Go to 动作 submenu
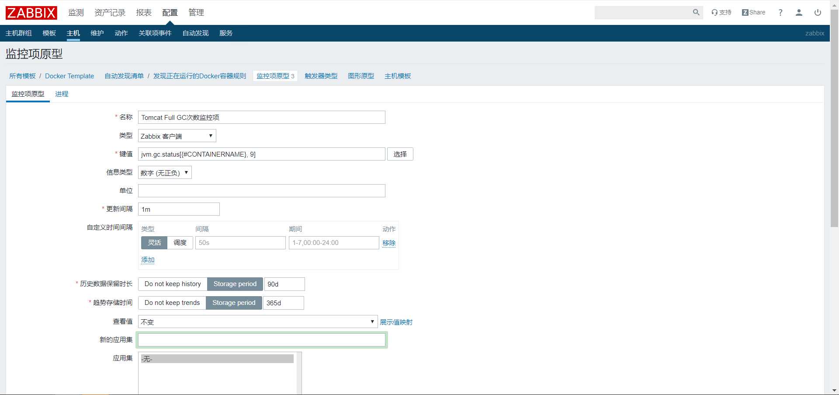This screenshot has width=839, height=395. [121, 33]
